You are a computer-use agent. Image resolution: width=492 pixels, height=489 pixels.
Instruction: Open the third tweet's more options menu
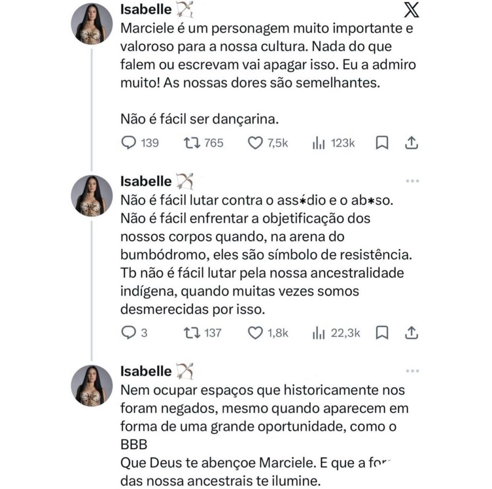(x=412, y=371)
